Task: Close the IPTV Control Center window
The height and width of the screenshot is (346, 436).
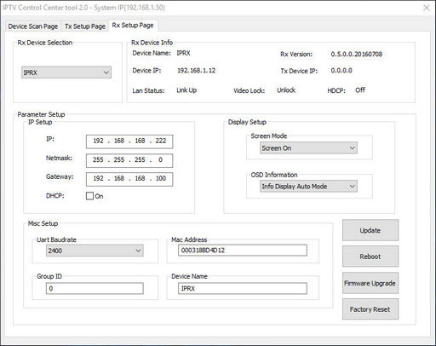Action: [x=427, y=8]
